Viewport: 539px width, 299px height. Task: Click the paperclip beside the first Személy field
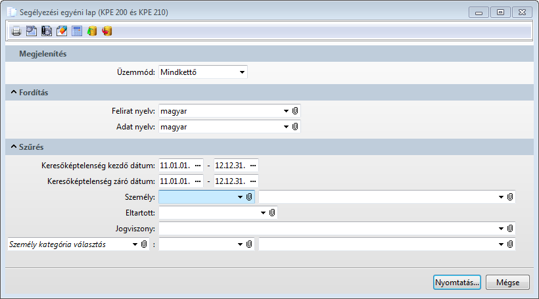(249, 197)
